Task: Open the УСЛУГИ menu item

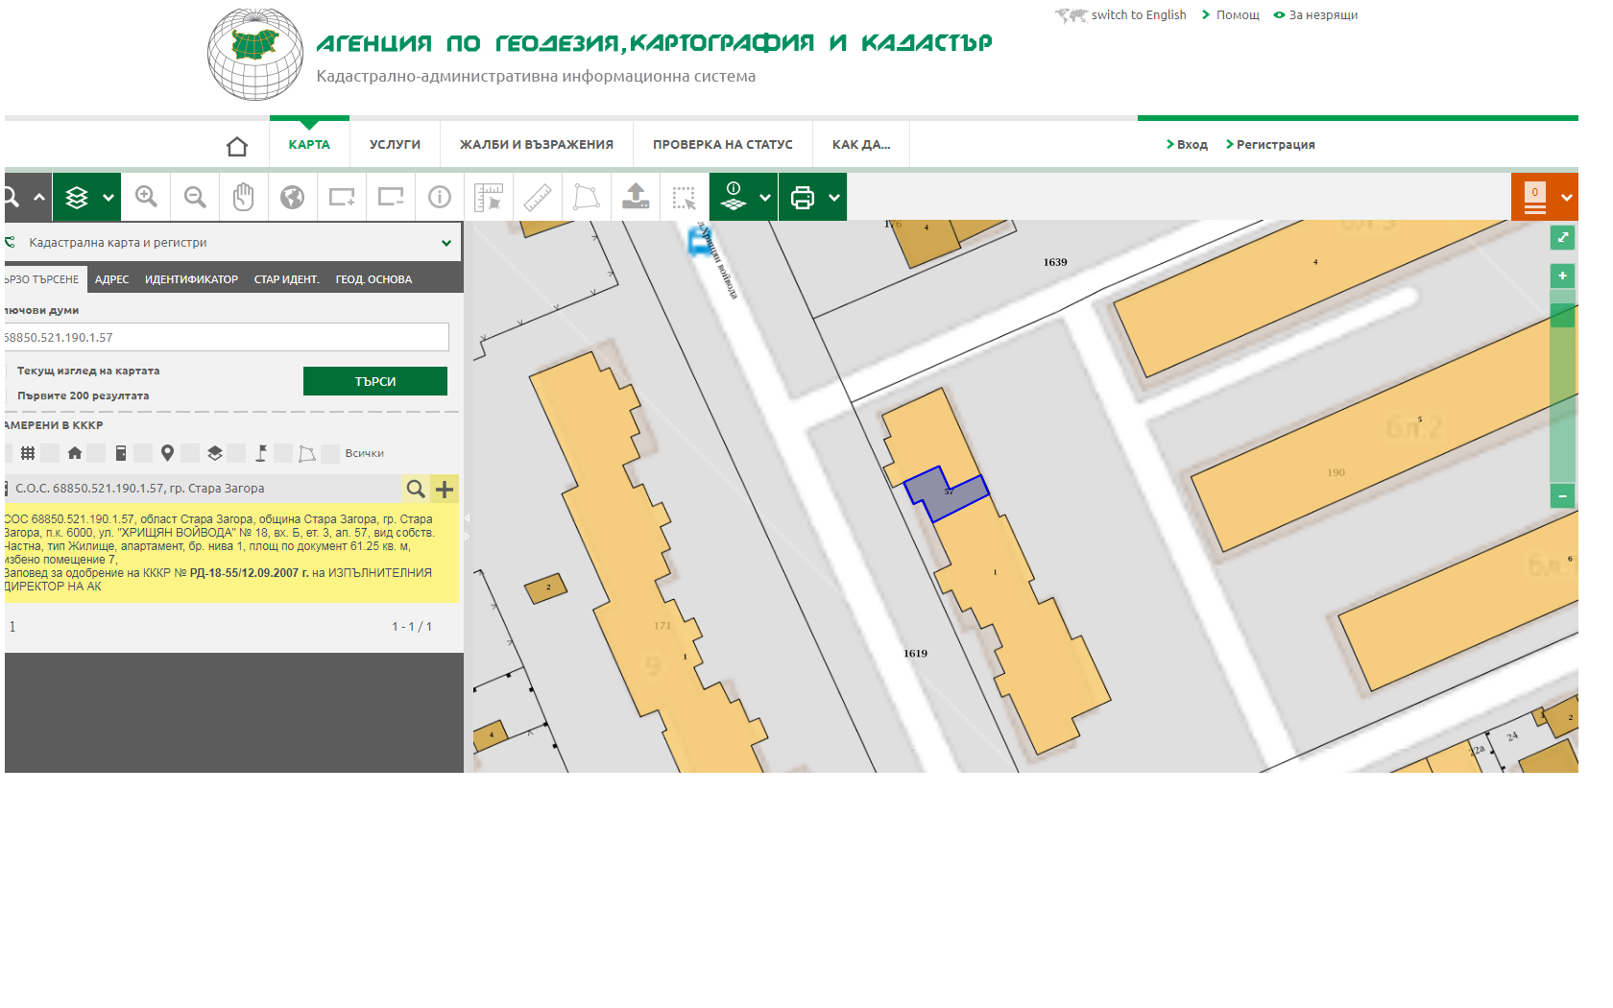Action: 395,145
